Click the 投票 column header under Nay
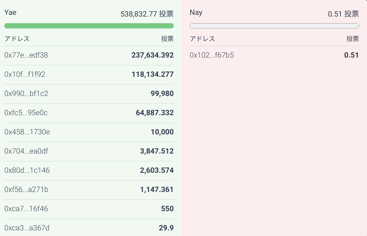Image resolution: width=367 pixels, height=236 pixels. (x=353, y=39)
